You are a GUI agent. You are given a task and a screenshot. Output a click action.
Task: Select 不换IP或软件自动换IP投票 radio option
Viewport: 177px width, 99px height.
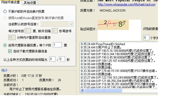click(5, 11)
